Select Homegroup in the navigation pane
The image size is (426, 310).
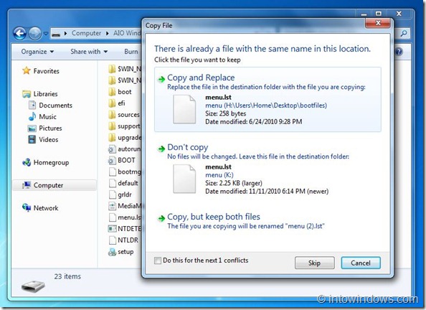click(x=51, y=163)
